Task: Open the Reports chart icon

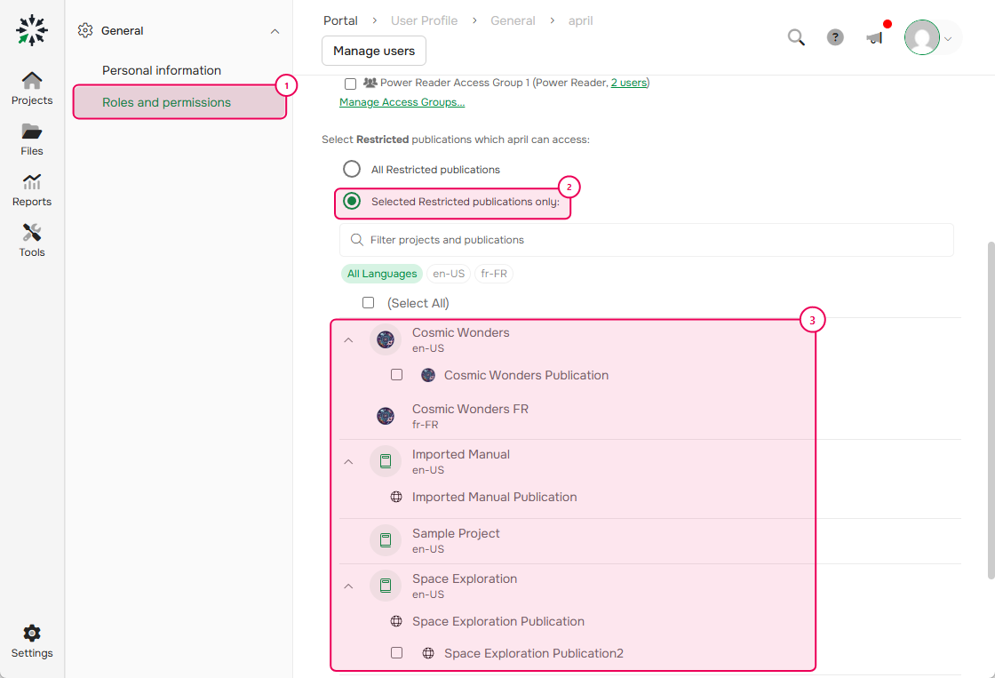Action: click(x=32, y=182)
